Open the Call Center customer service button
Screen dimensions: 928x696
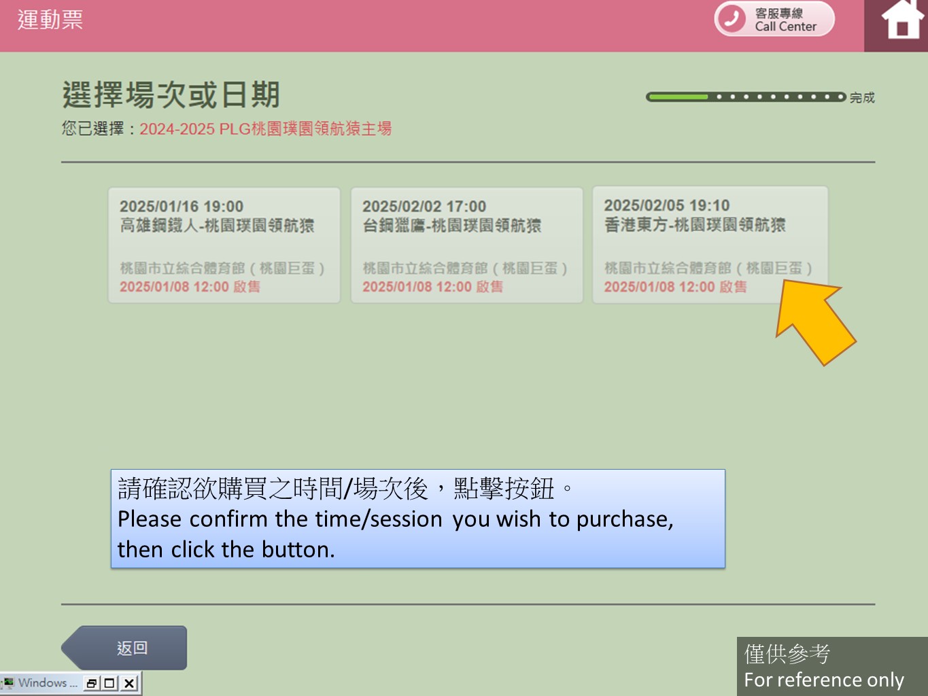[x=774, y=19]
